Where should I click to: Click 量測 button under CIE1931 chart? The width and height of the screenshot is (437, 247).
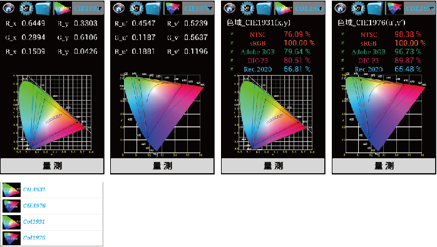[52, 166]
